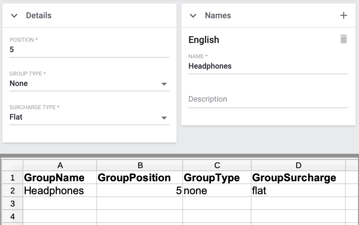Delete the English name with trash icon
Viewport: 359px width, 225px height.
[343, 39]
